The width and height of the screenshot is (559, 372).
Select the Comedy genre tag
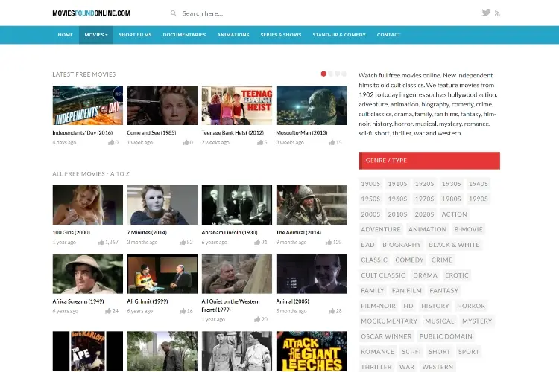point(409,260)
